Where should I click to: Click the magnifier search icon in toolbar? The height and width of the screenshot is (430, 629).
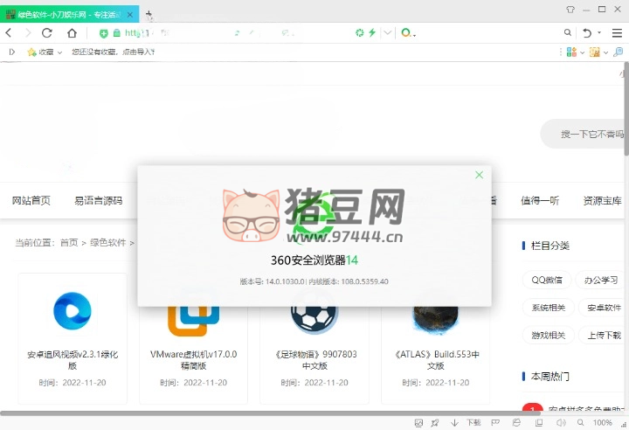(x=567, y=32)
